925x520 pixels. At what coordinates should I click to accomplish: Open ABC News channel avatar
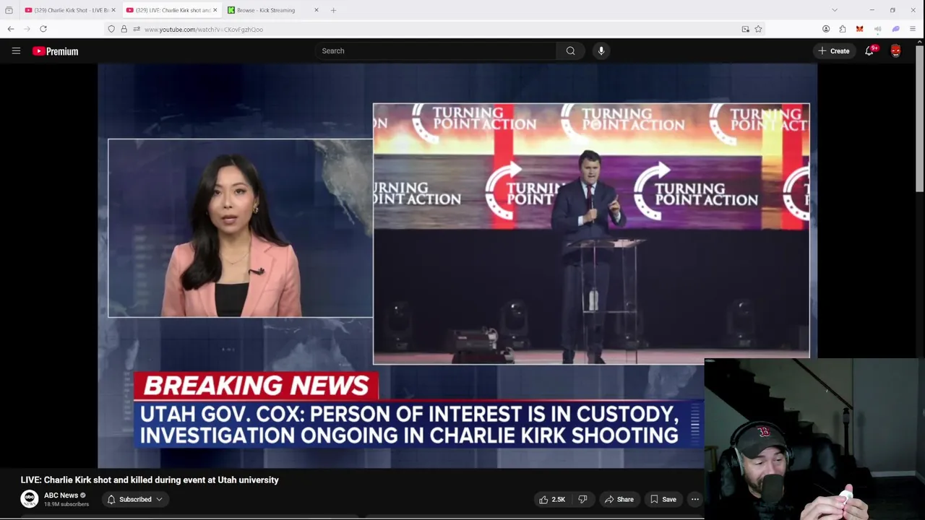[30, 499]
